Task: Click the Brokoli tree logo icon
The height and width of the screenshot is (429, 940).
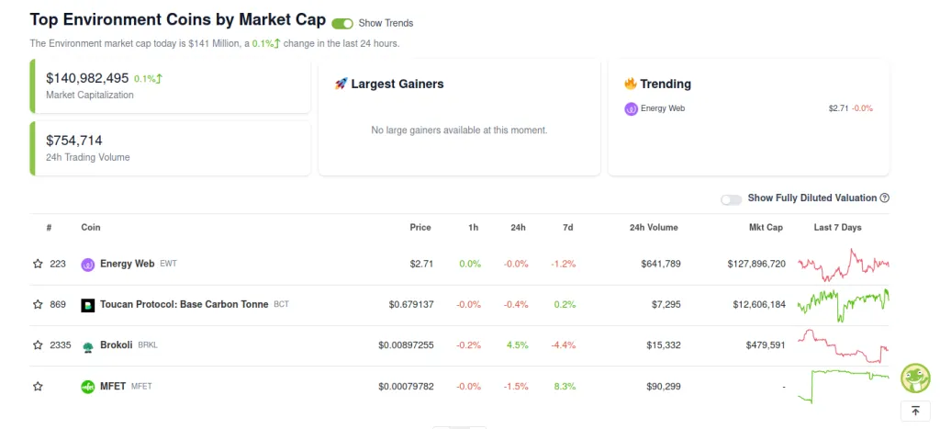Action: [88, 345]
